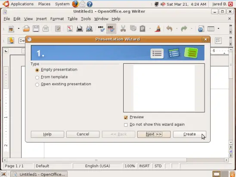The image size is (236, 177).
Task: Click the Next >> button
Action: pyautogui.click(x=154, y=134)
